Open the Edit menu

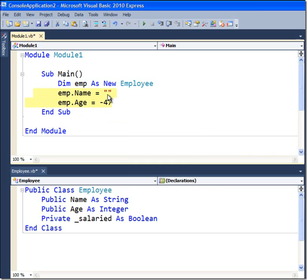(x=17, y=15)
